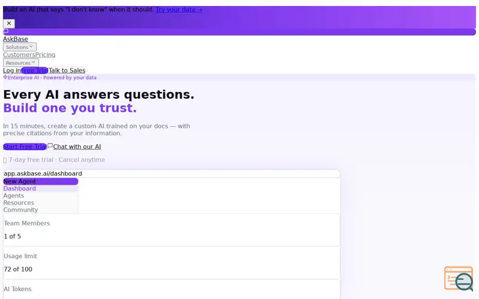Click the AI Tokens label

[x=17, y=289]
